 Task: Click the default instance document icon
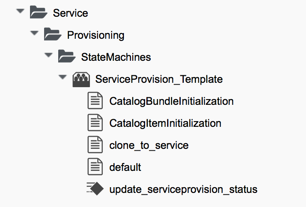tap(95, 167)
